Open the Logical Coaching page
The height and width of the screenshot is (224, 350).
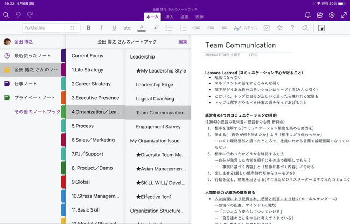click(155, 99)
